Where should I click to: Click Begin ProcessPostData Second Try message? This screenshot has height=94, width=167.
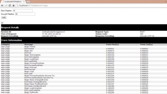point(40,76)
